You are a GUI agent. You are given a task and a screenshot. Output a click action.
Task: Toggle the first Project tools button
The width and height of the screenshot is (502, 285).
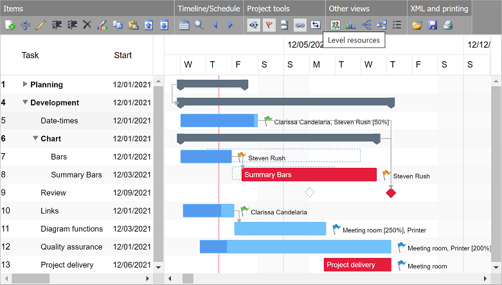(253, 25)
